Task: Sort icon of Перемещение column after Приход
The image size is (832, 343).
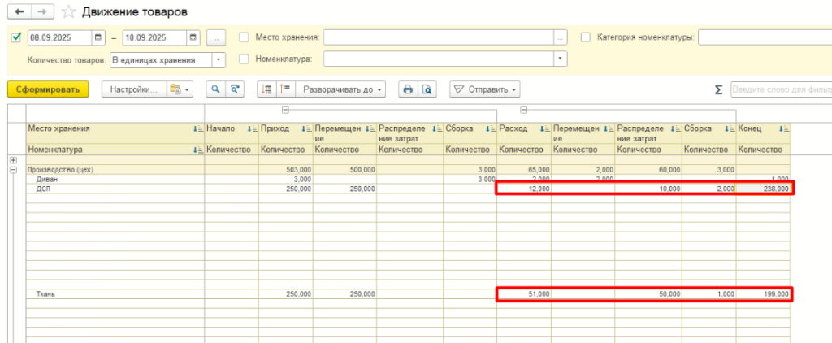Action: pyautogui.click(x=370, y=128)
